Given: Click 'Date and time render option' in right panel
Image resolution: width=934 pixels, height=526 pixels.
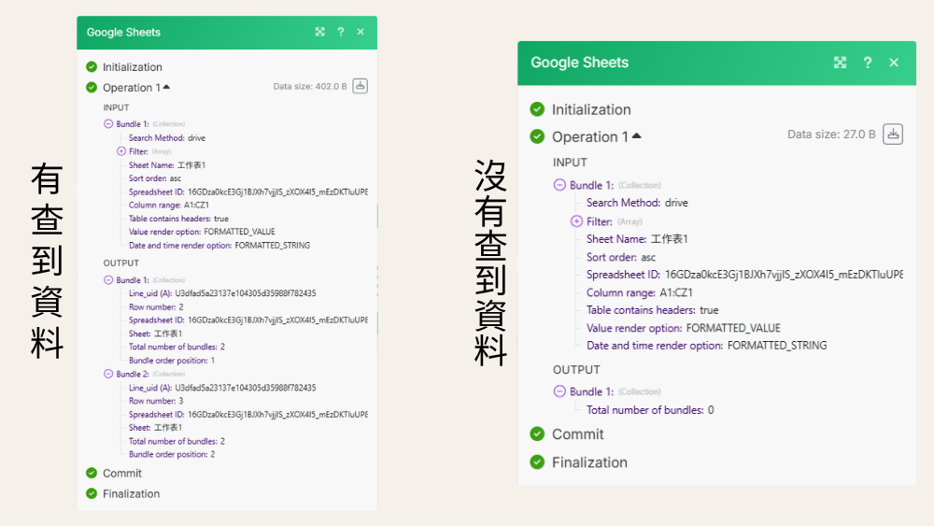Looking at the screenshot, I should pyautogui.click(x=706, y=346).
